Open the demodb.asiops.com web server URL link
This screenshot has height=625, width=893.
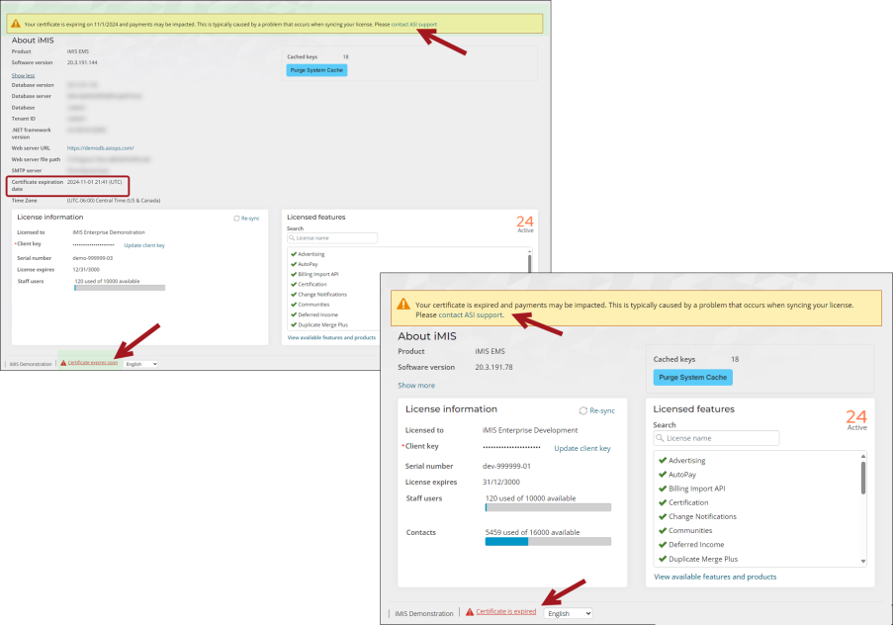pos(100,148)
